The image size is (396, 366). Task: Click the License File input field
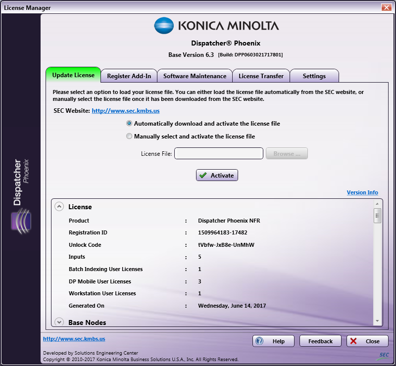click(x=219, y=153)
